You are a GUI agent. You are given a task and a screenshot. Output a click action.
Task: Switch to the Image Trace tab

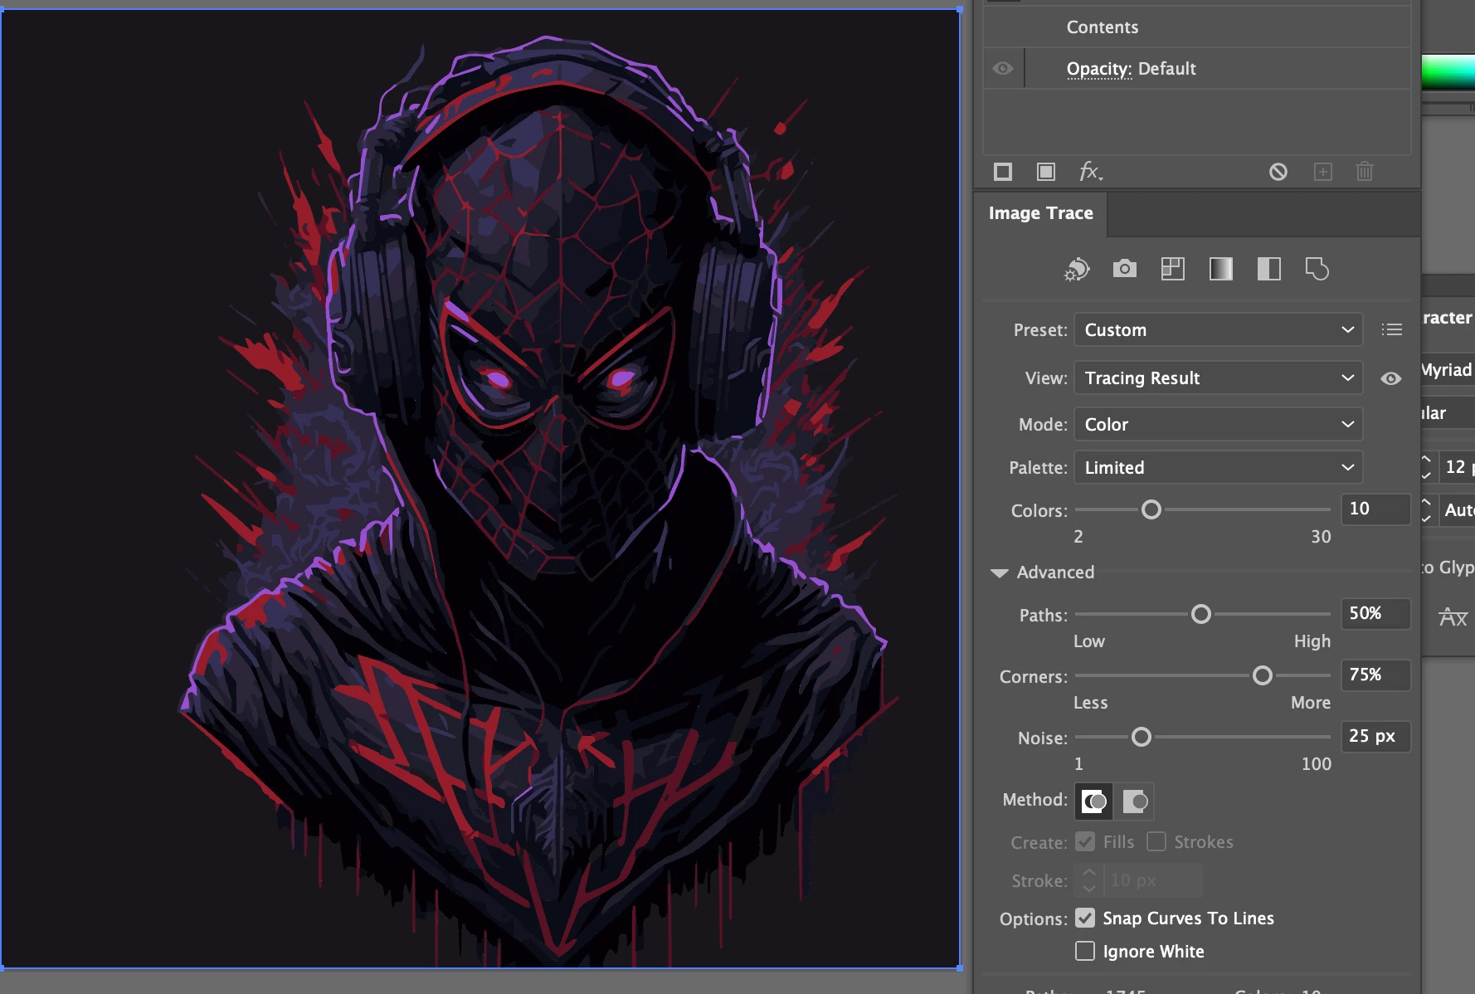[1040, 213]
